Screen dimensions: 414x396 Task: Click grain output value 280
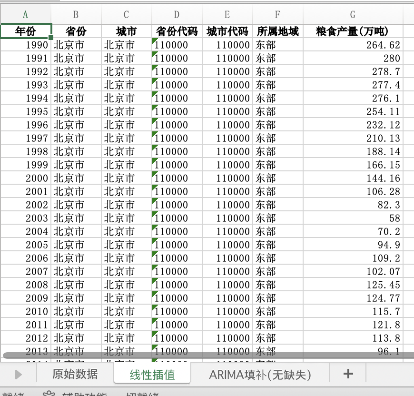(353, 58)
